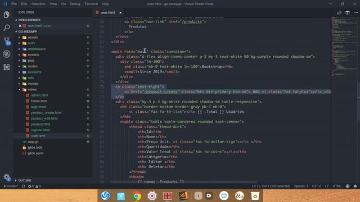Expand the assets folder
360x202 pixels.
(x=33, y=38)
